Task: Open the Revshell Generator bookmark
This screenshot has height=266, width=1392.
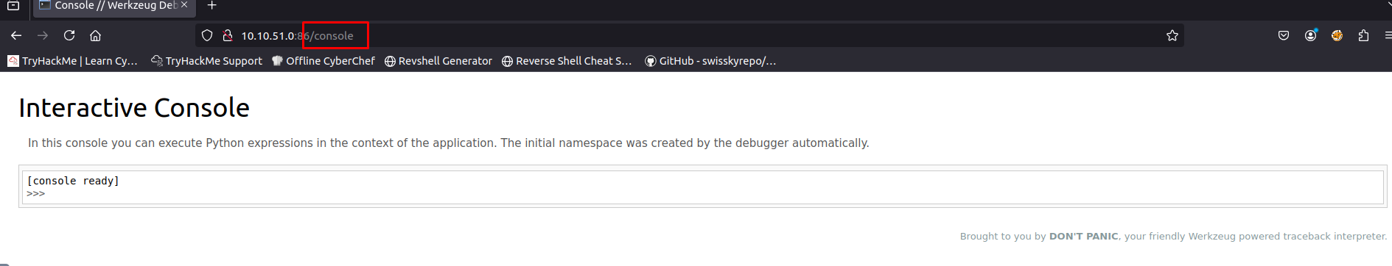Action: click(438, 61)
